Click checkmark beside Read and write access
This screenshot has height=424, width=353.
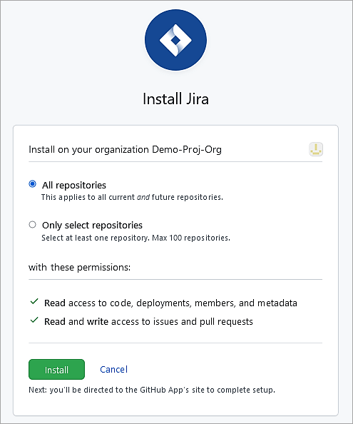(x=34, y=320)
